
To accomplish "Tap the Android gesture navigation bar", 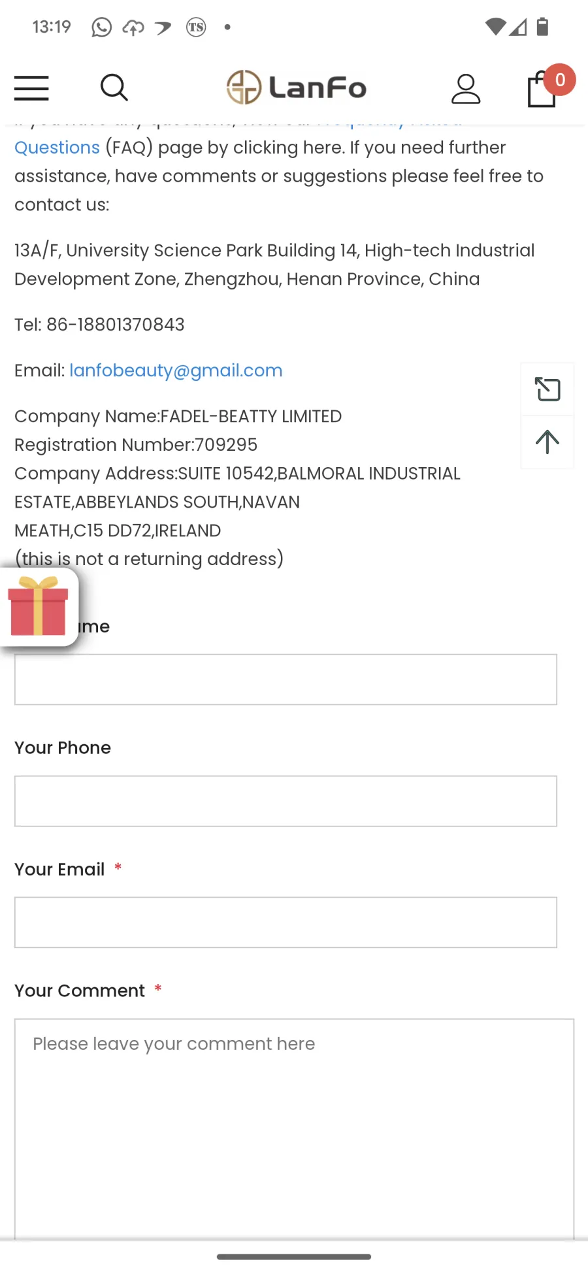I will point(294,1256).
